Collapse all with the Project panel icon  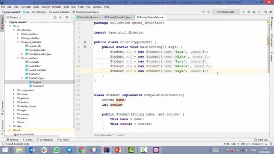click(x=60, y=17)
